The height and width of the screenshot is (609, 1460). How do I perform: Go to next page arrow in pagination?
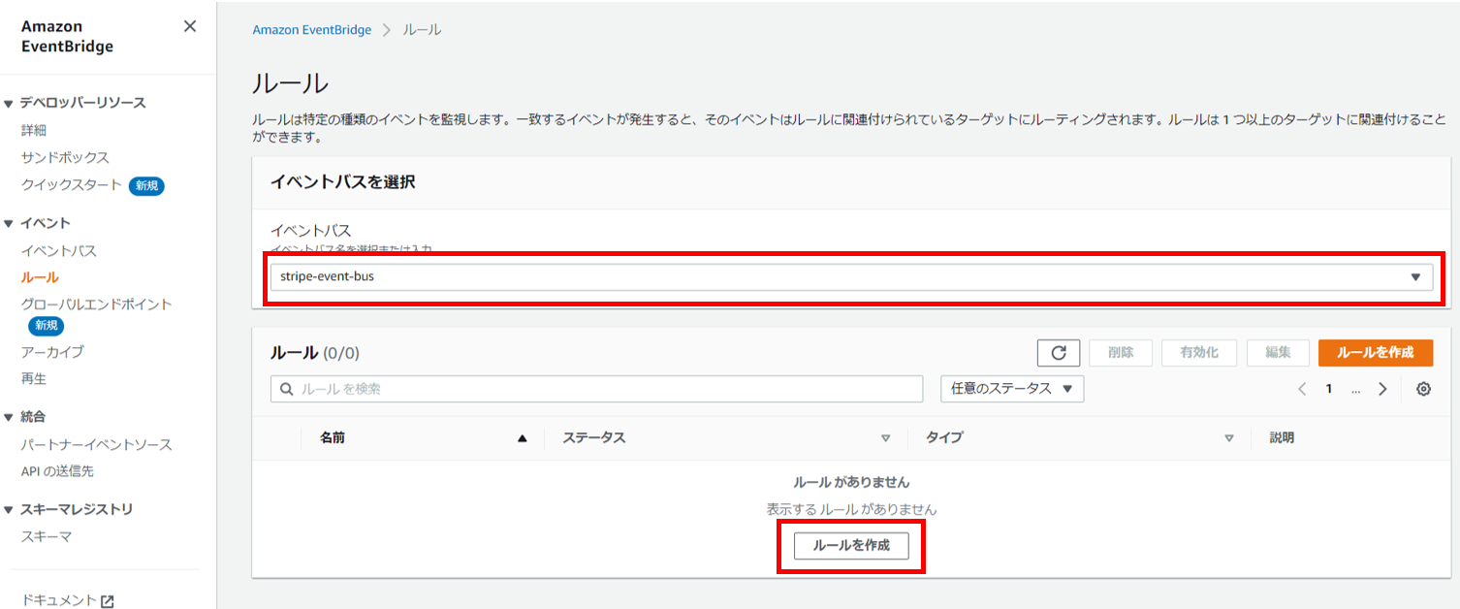pos(1382,389)
